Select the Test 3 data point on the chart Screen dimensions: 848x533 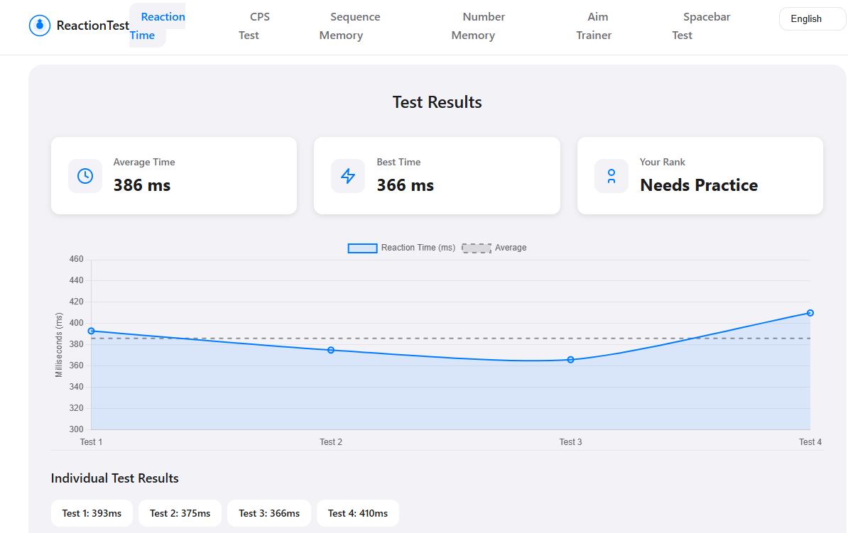pos(570,360)
